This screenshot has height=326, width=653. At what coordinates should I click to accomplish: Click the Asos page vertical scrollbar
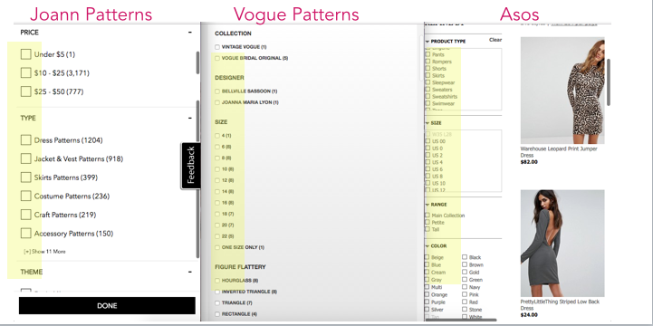[609, 81]
